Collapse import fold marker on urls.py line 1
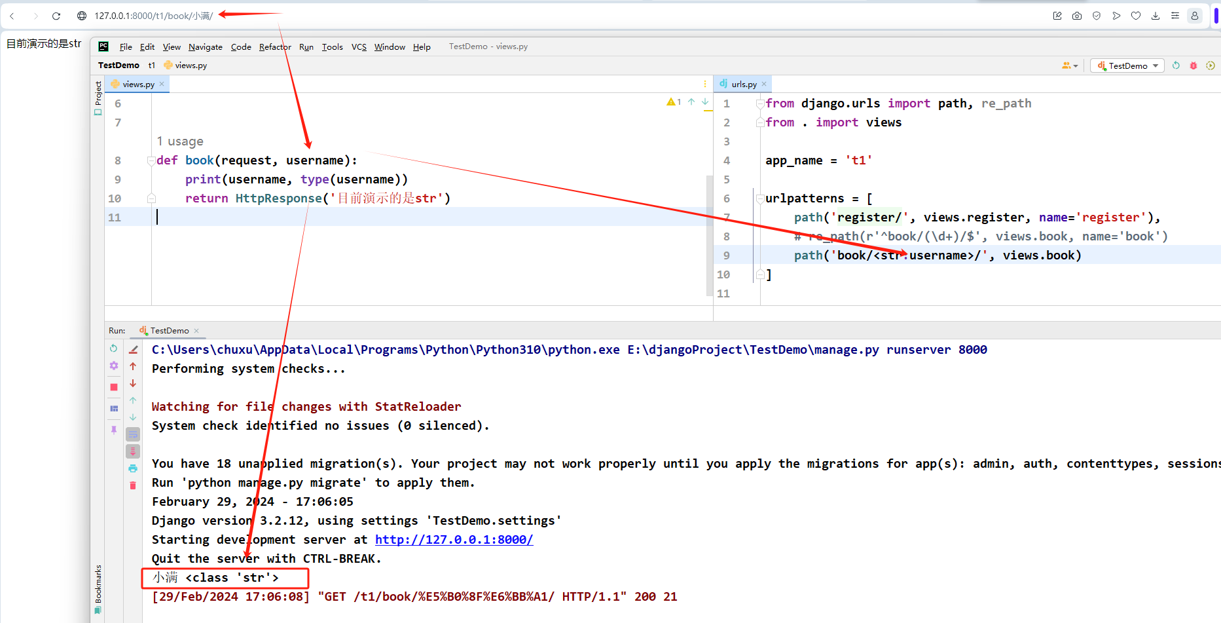 pyautogui.click(x=760, y=104)
